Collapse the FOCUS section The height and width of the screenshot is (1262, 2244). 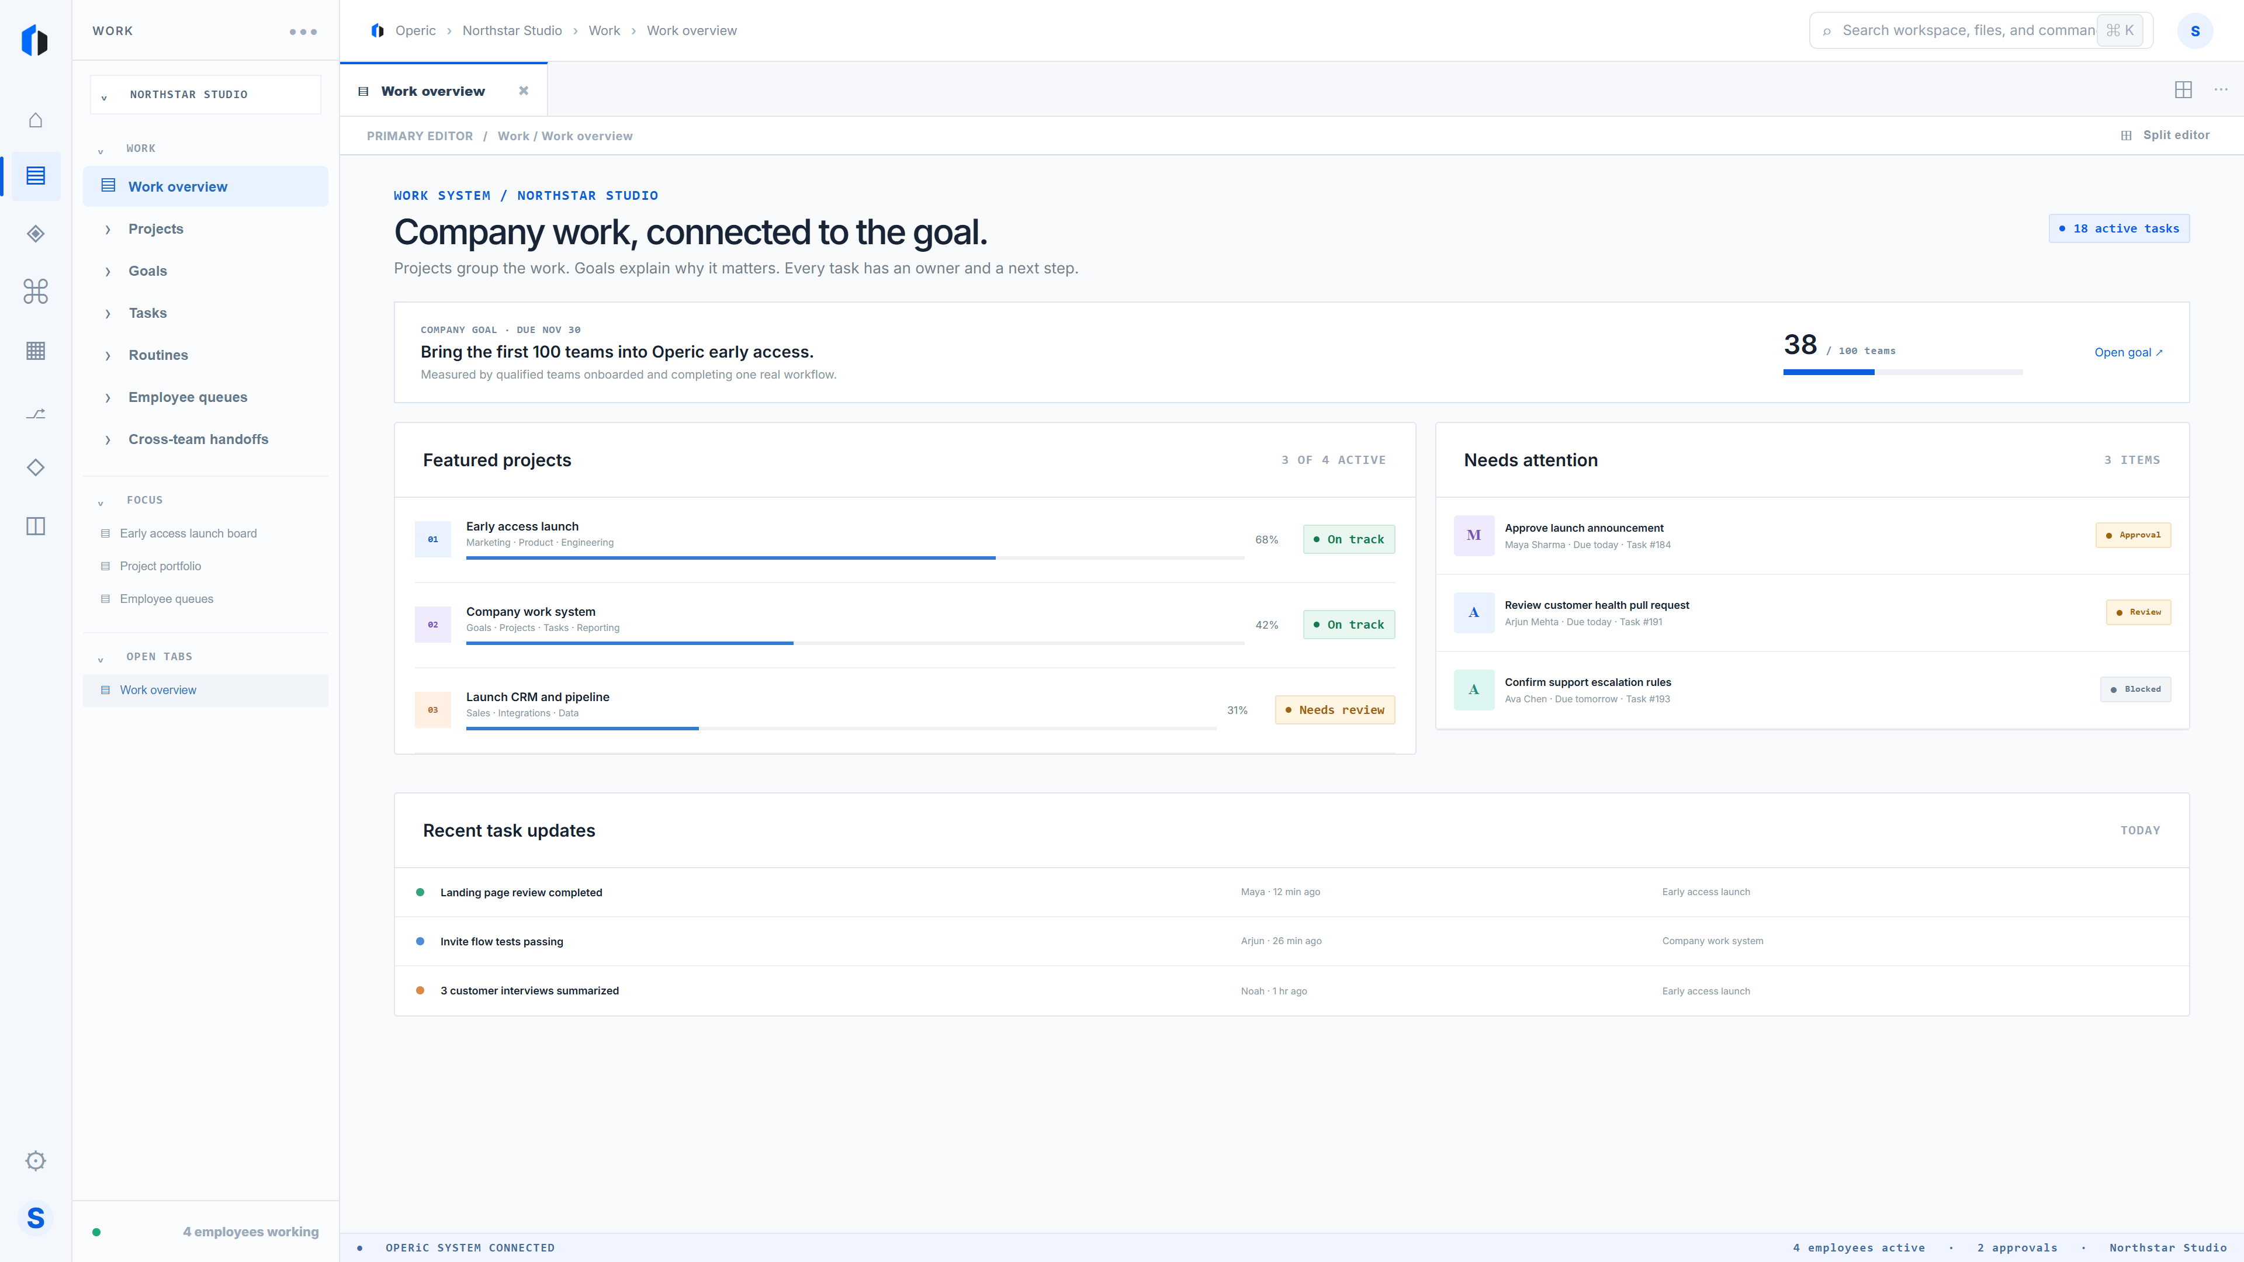click(x=100, y=501)
